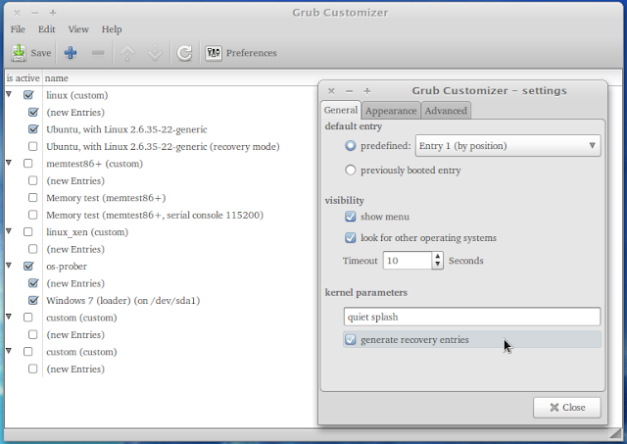
Task: Enable the memtest86+ (custom) checkbox
Action: click(28, 164)
